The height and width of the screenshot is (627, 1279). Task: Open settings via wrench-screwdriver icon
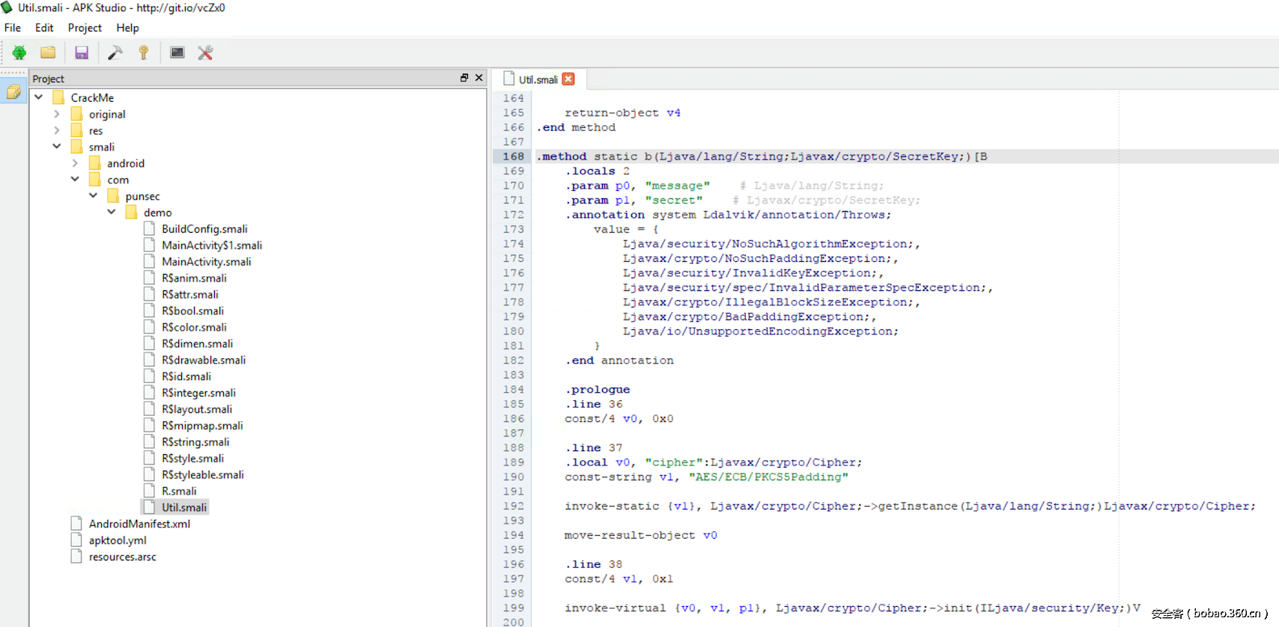pyautogui.click(x=205, y=52)
